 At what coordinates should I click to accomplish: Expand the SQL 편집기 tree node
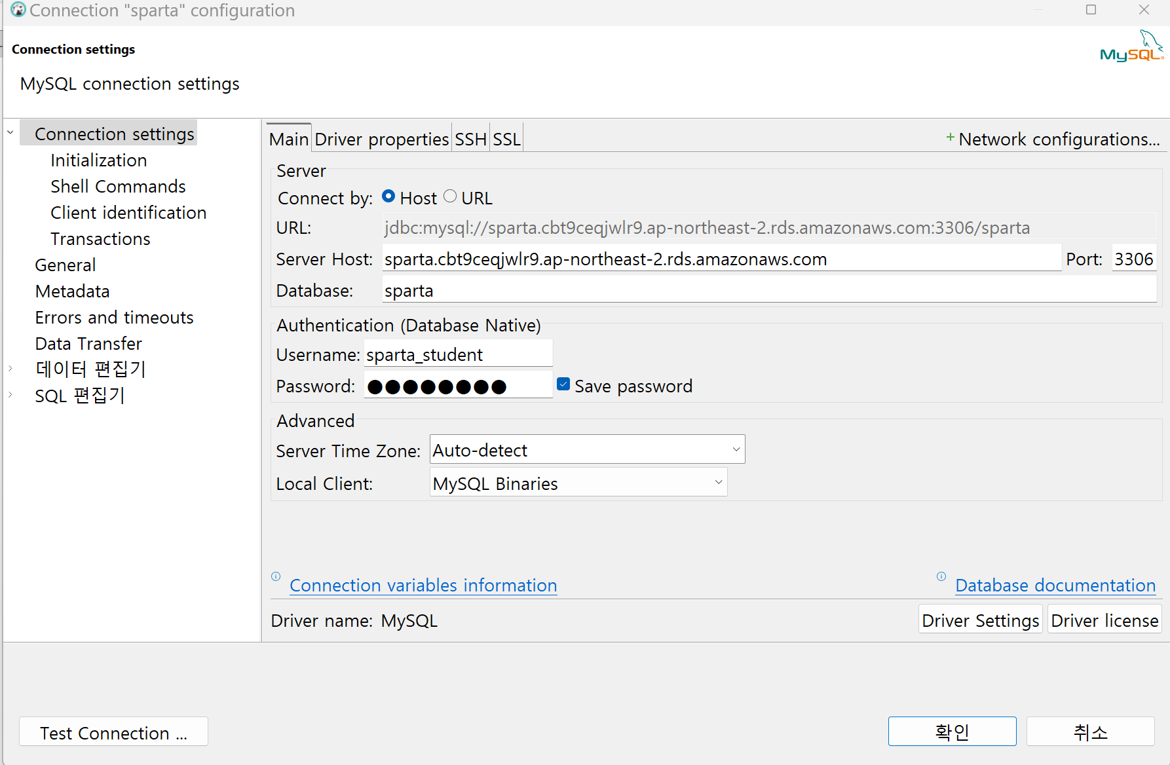pyautogui.click(x=10, y=394)
